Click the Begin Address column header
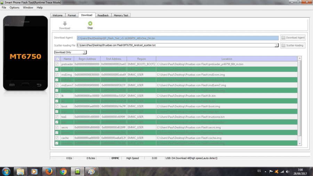313x176 pixels. pyautogui.click(x=87, y=59)
